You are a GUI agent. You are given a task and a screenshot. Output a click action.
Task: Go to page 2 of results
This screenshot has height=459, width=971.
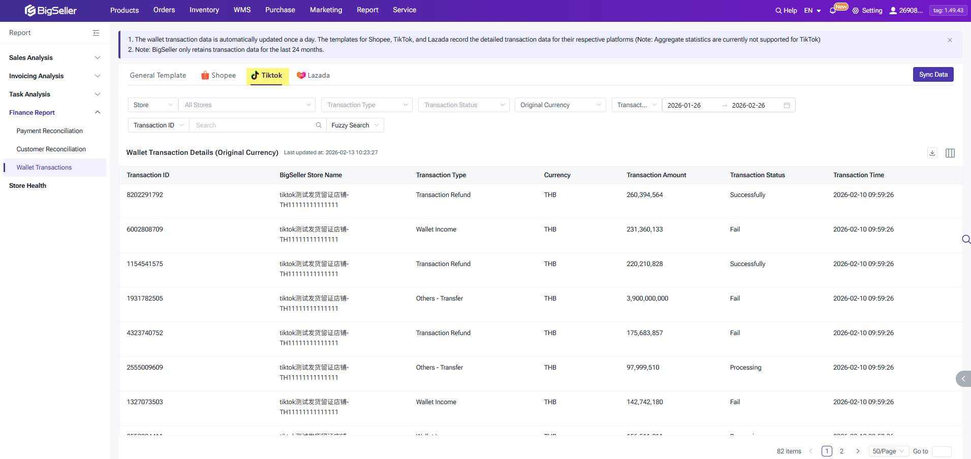click(841, 451)
